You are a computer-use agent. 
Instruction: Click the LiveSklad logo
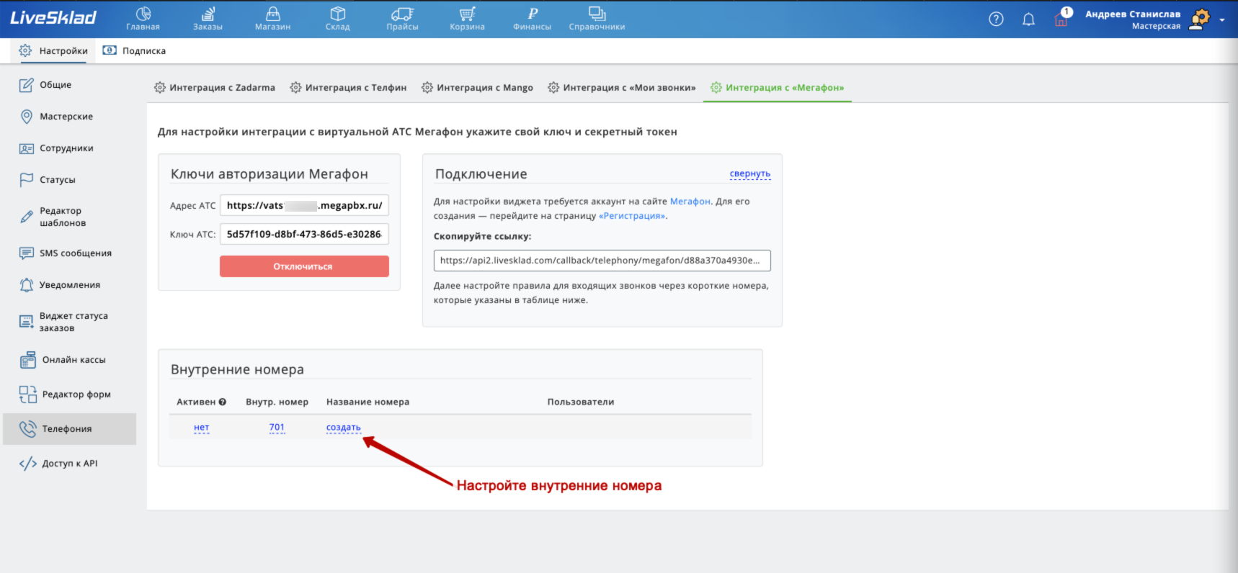point(53,18)
